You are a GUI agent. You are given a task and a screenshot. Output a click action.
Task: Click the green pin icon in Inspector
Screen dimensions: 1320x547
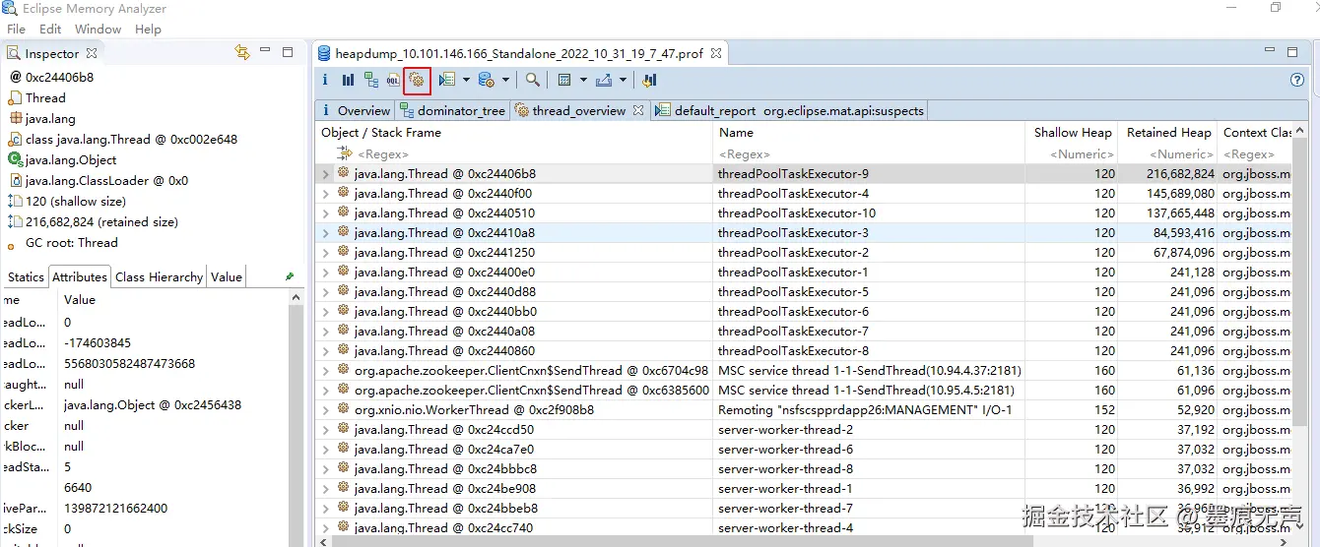click(x=290, y=277)
